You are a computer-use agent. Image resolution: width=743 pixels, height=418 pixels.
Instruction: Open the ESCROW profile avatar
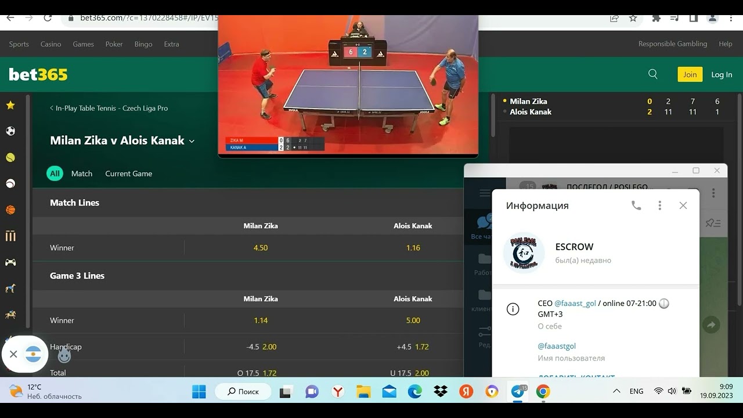pos(524,253)
